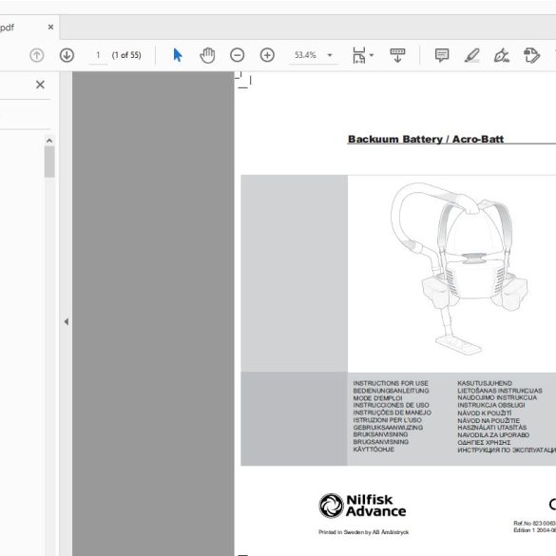This screenshot has width=556, height=556.
Task: Zoom in with the plus icon
Action: (267, 55)
